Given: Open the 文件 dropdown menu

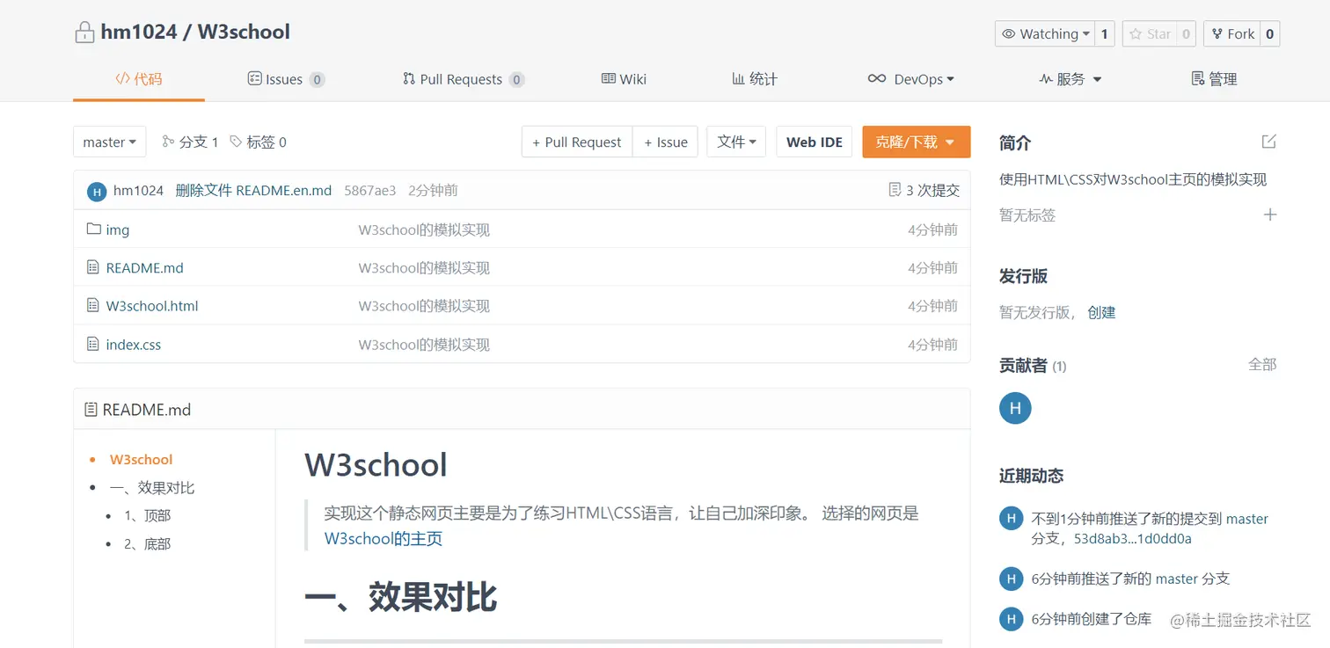Looking at the screenshot, I should coord(735,142).
